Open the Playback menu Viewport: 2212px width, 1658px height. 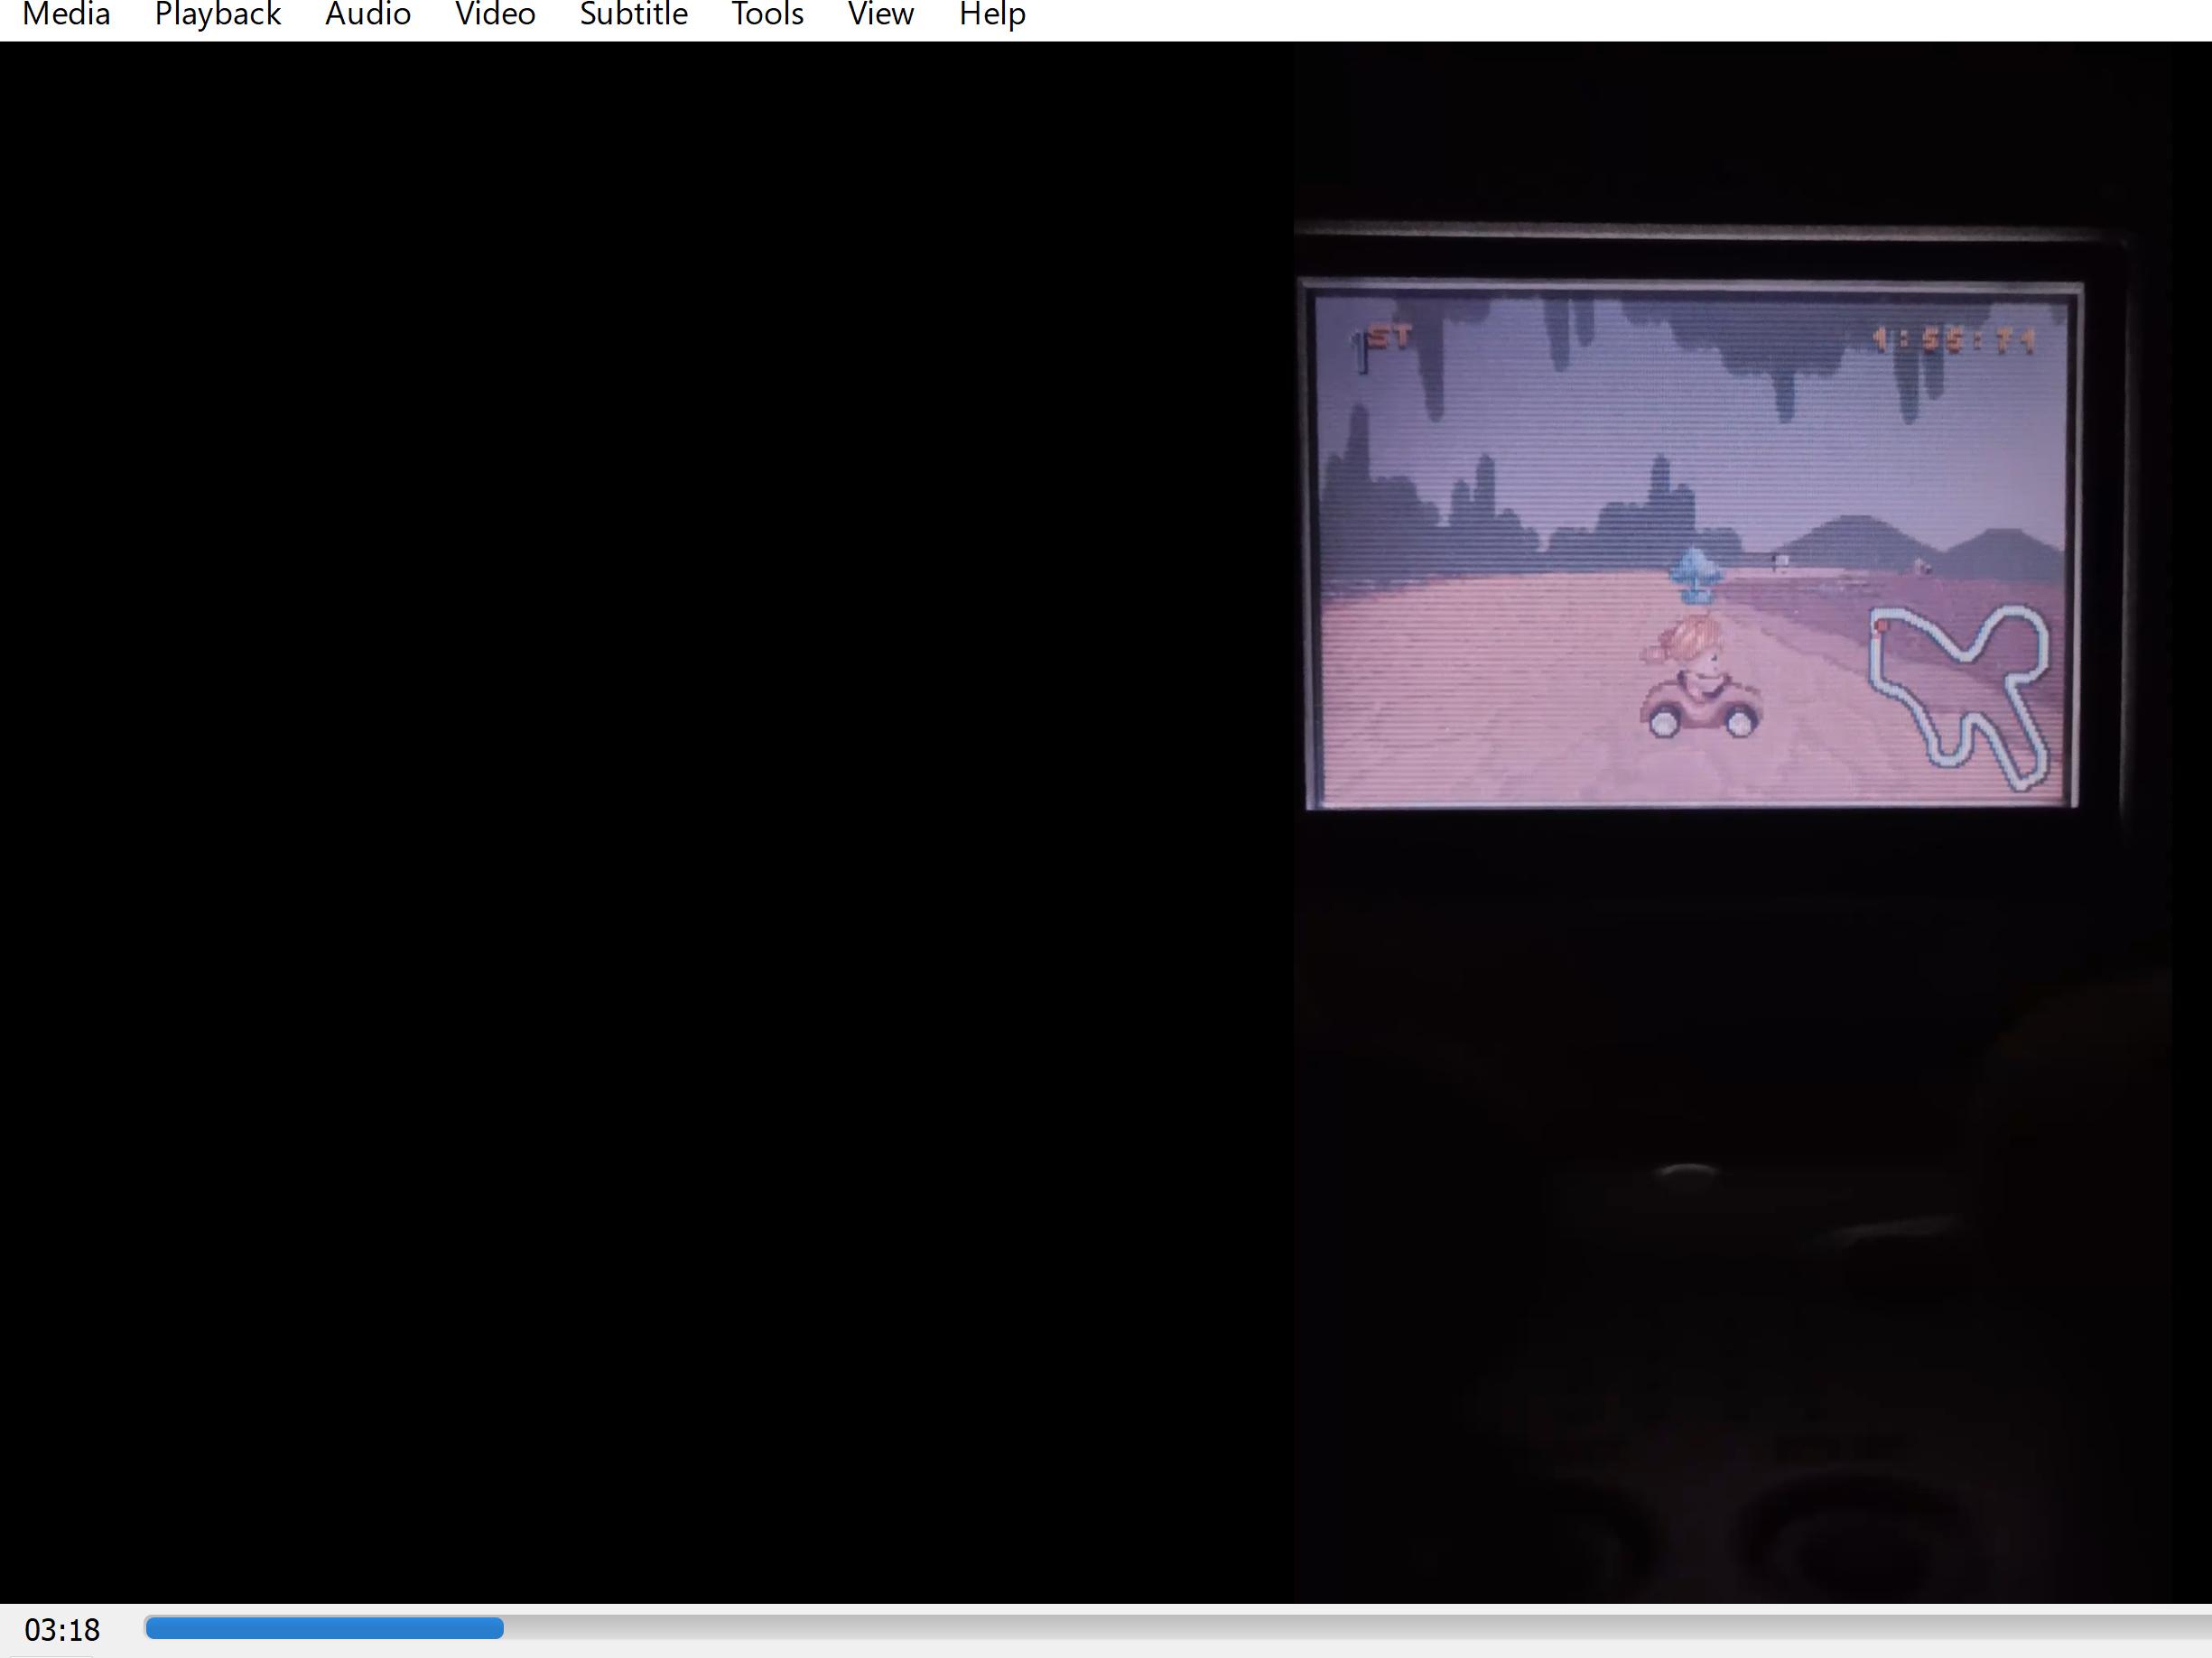217,15
